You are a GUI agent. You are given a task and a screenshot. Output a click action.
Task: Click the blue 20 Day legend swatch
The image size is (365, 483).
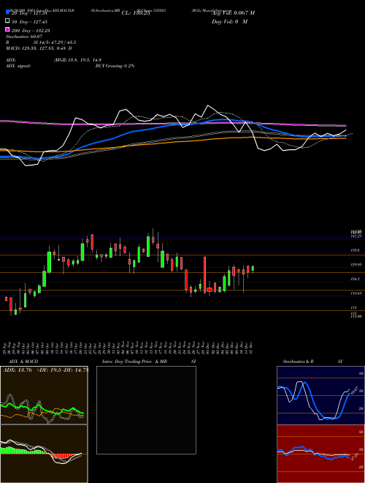click(x=8, y=12)
